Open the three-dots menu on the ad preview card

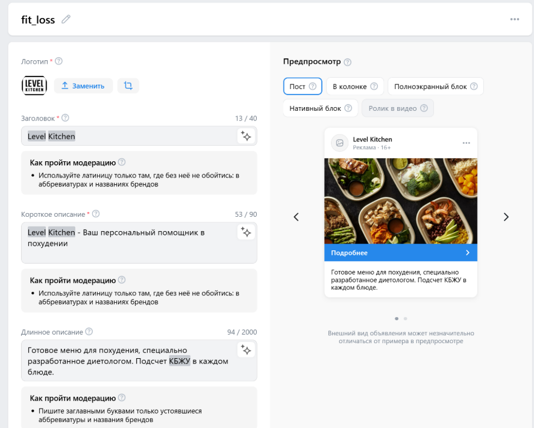click(x=466, y=143)
